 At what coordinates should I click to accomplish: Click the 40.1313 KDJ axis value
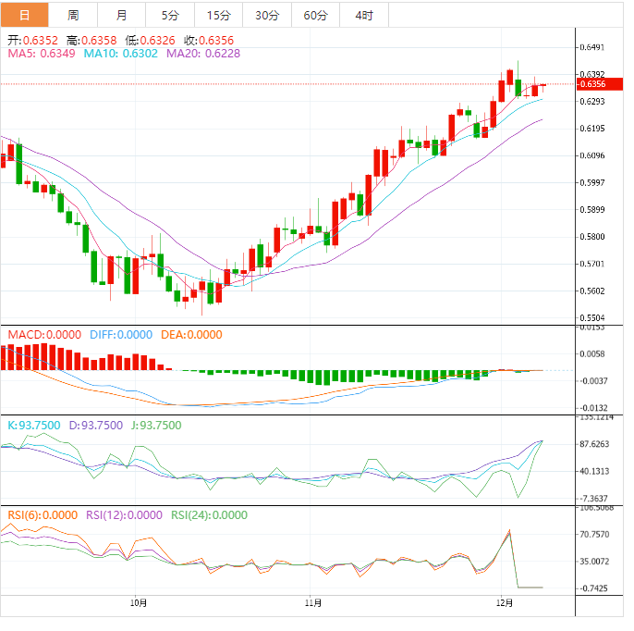[594, 471]
